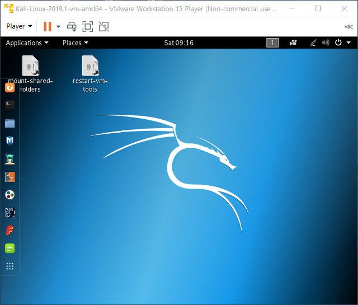Launch Metasploit Framework from the dock
Screen dimensions: 358x305
(x=10, y=140)
